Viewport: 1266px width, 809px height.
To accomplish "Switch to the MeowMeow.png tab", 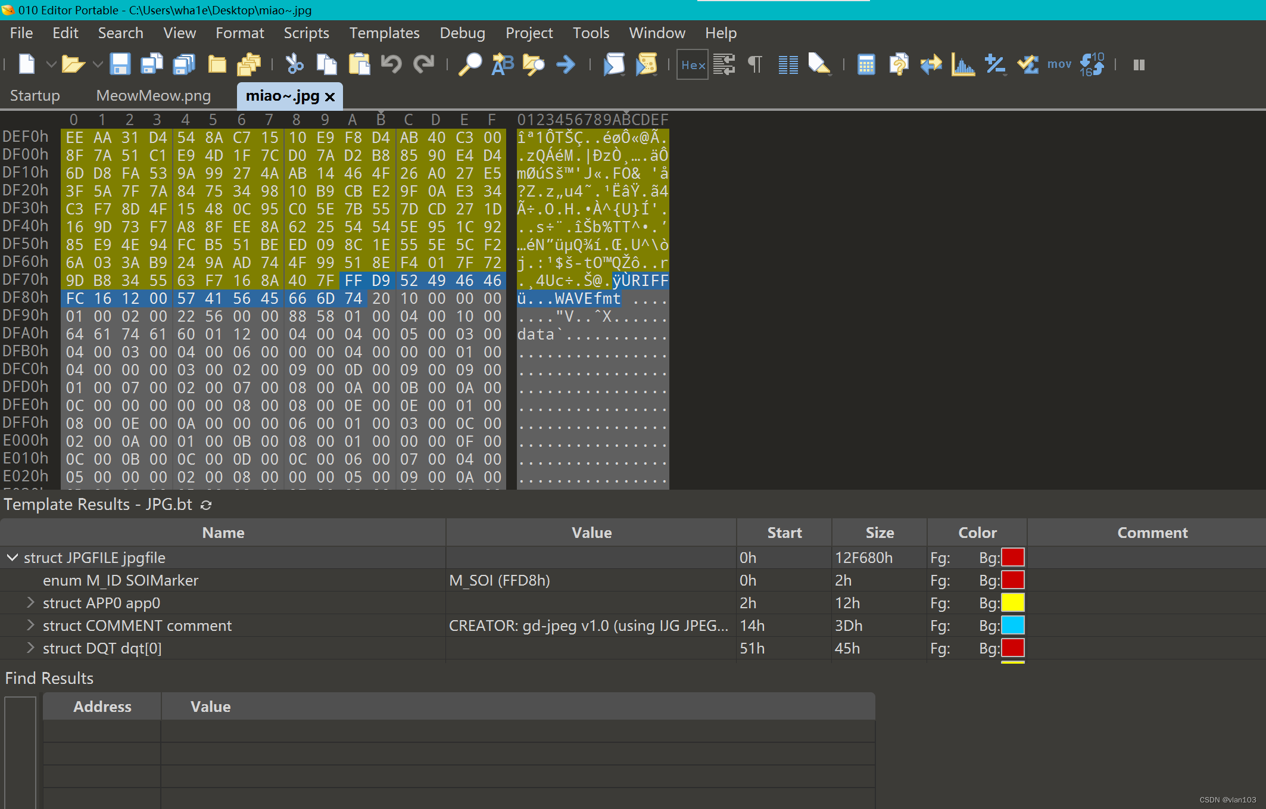I will [153, 95].
